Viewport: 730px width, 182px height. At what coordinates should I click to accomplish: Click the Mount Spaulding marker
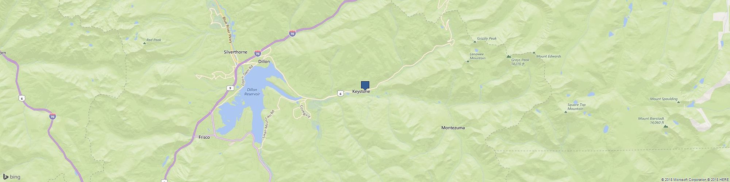point(679,102)
